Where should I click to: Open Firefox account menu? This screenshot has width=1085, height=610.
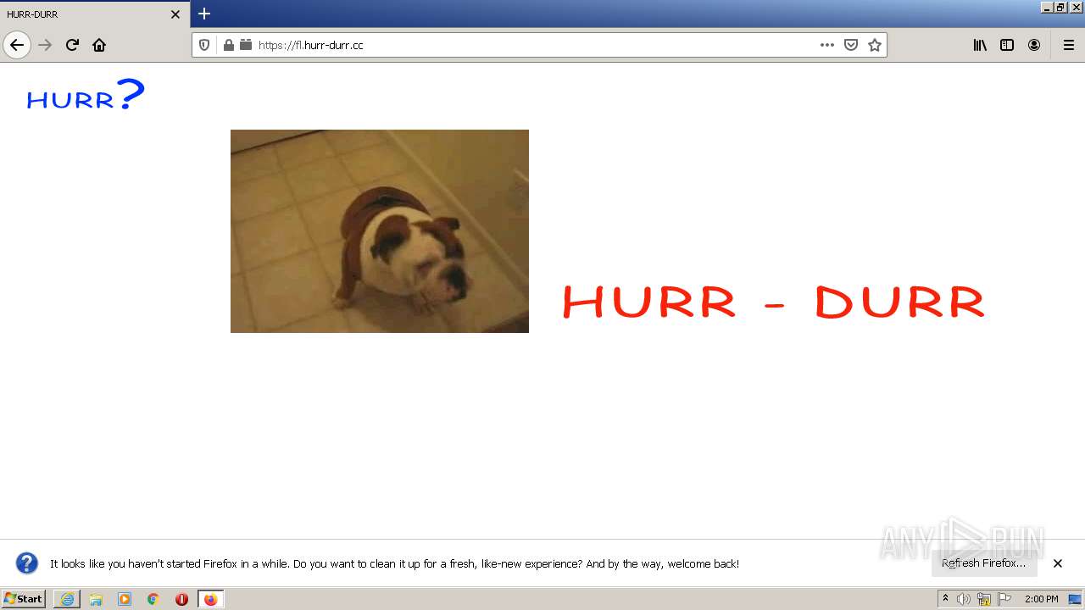click(1034, 45)
